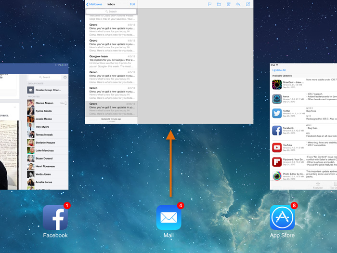The width and height of the screenshot is (337, 253).
Task: Tap the archive box icon in the Mail toolbar
Action: [229, 4]
